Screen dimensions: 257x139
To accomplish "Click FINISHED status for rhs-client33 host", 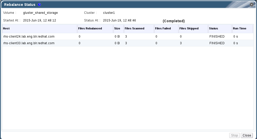I will [217, 43].
